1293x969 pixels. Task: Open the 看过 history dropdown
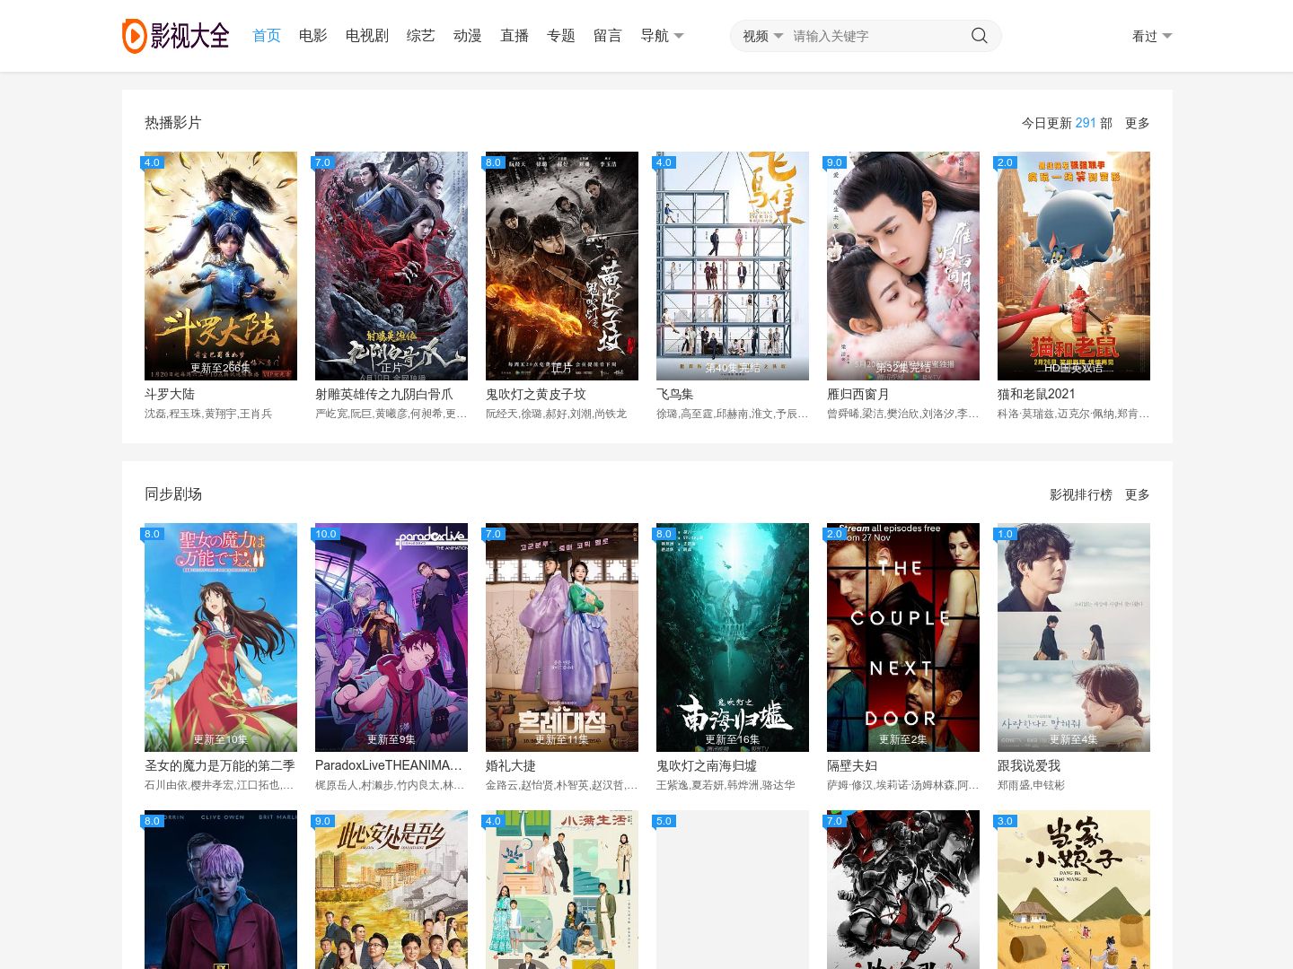click(1152, 36)
